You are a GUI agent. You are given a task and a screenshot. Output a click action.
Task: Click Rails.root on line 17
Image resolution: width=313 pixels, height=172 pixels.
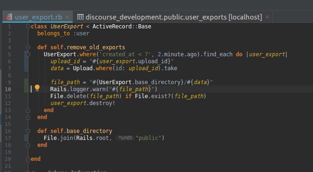(x=93, y=138)
